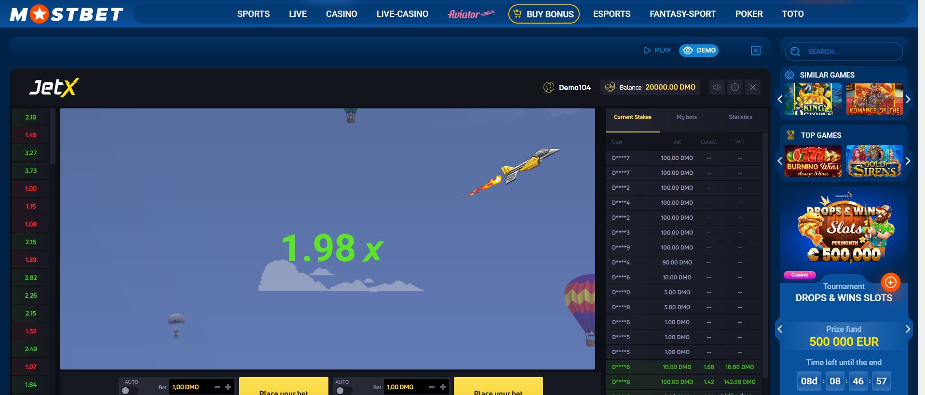Click the search magnifier icon
The height and width of the screenshot is (395, 925).
tap(795, 52)
